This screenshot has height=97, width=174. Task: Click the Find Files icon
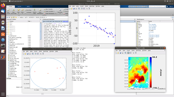click(x=28, y=10)
